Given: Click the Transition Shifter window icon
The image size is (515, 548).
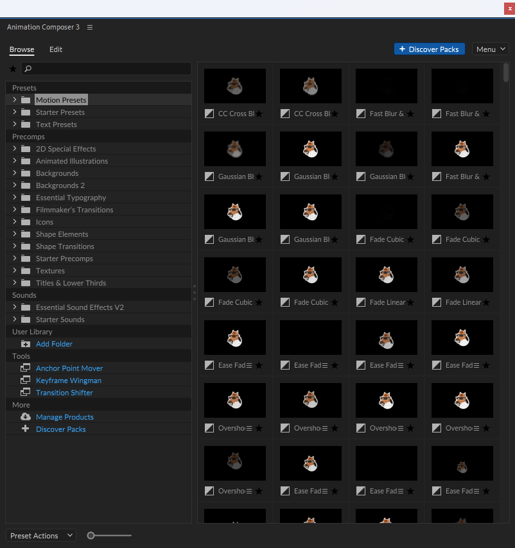Looking at the screenshot, I should point(25,393).
